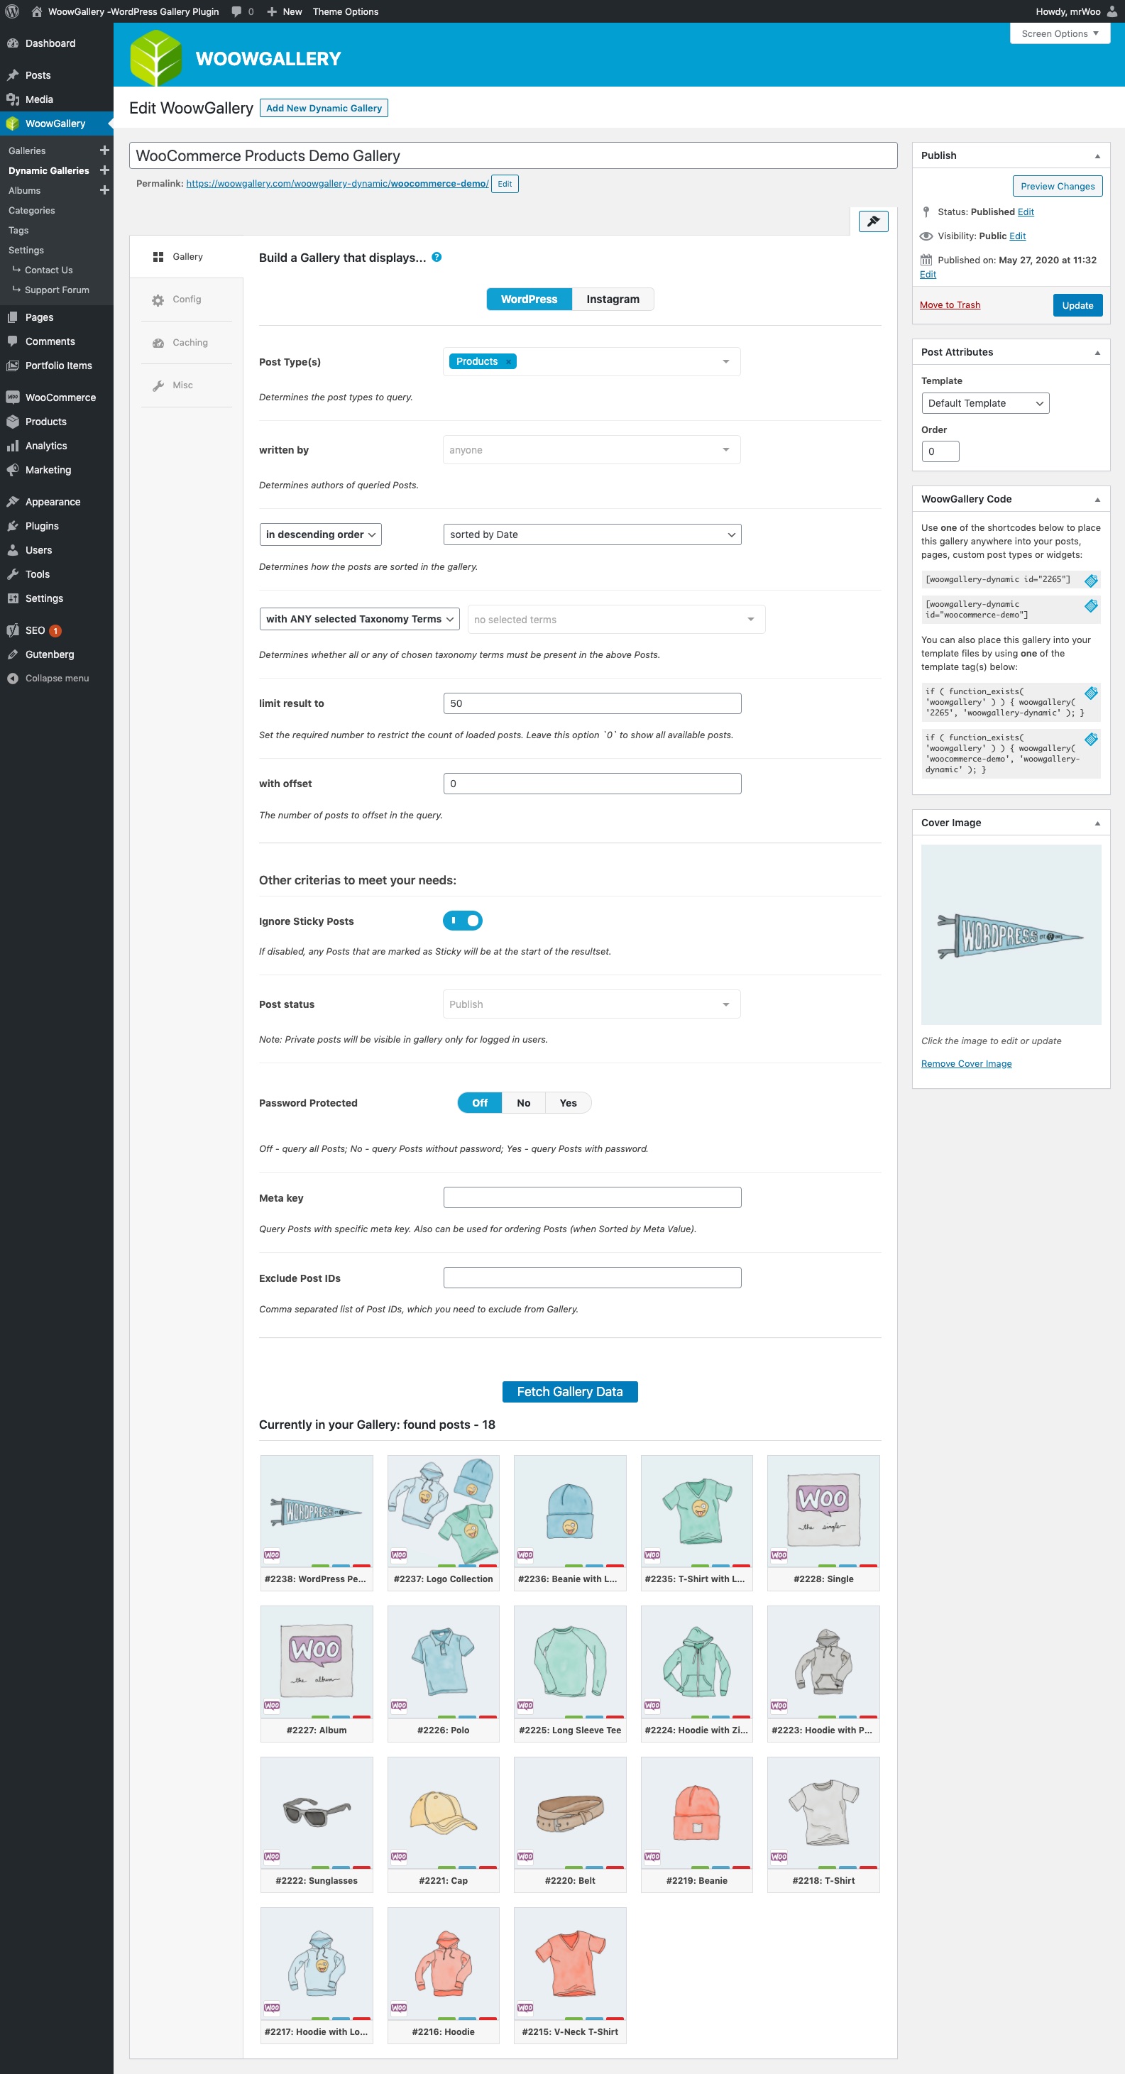Open the ANY selected Taxonomy Terms dropdown
Screen dimensions: 1125x2074
[x=359, y=619]
